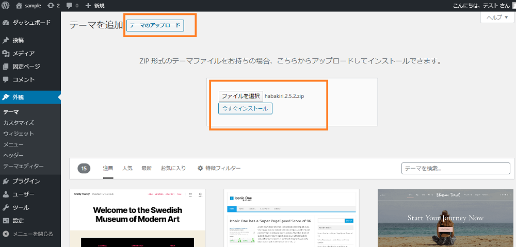Click the ファイルを選択 file chooser button
Viewport: 516px width, 247px height.
point(240,96)
